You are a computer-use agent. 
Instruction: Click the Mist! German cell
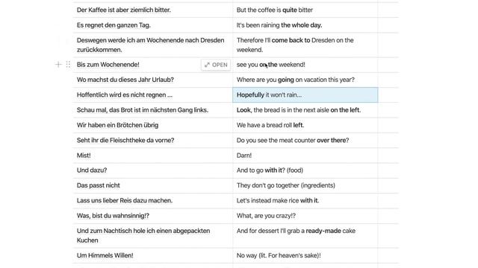click(x=152, y=156)
